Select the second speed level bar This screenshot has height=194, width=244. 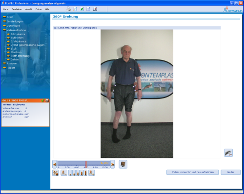(x=74, y=173)
